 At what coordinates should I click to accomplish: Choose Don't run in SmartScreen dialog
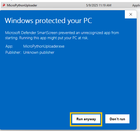point(117,119)
